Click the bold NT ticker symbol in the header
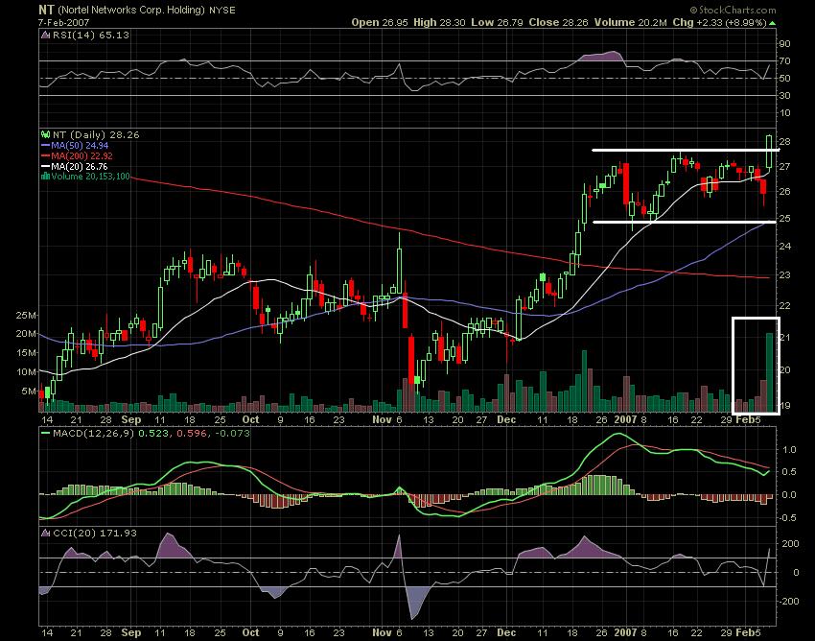The height and width of the screenshot is (641, 815). tap(46, 10)
